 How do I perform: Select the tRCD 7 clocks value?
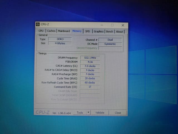(x=90, y=70)
